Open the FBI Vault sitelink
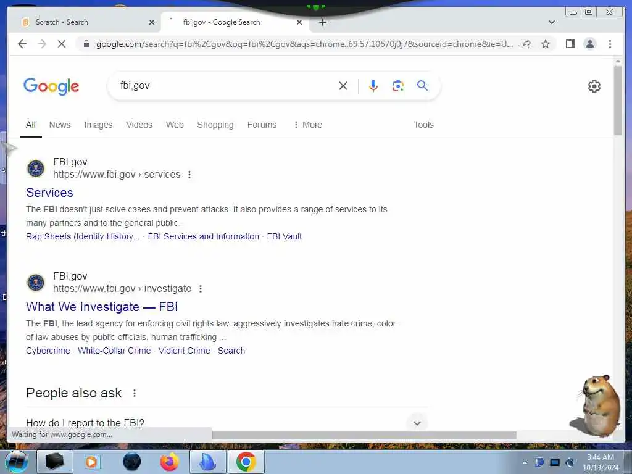Image resolution: width=632 pixels, height=474 pixels. click(x=284, y=236)
